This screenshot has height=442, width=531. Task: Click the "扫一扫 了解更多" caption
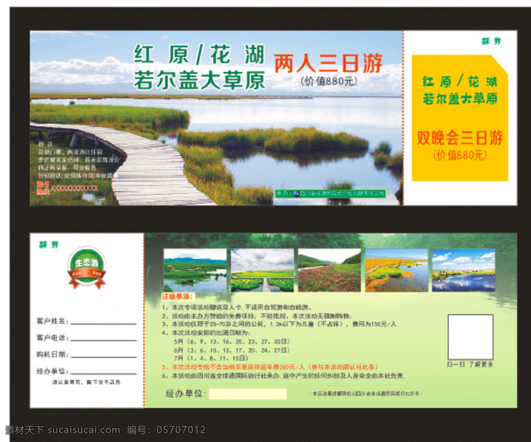[470, 364]
